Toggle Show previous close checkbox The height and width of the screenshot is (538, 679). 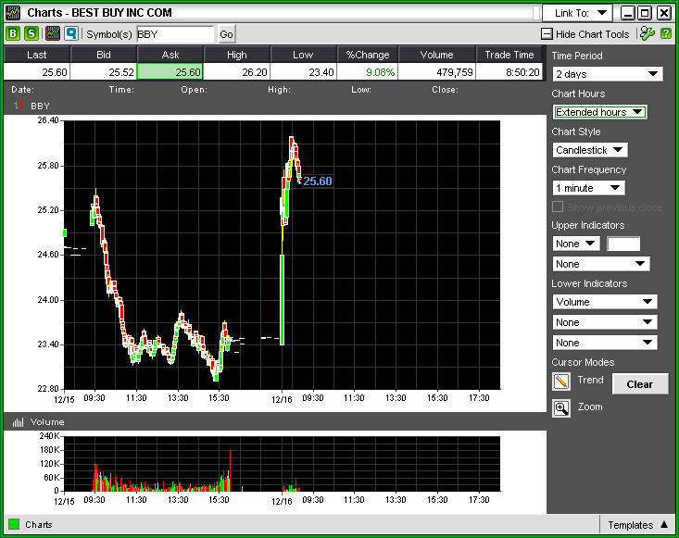[x=558, y=206]
